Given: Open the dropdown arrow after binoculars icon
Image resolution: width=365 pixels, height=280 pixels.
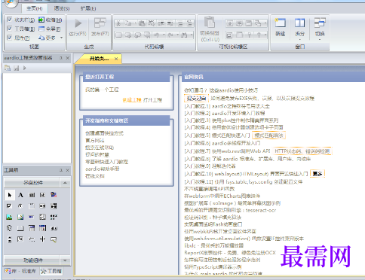Looking at the screenshot, I should [192, 35].
